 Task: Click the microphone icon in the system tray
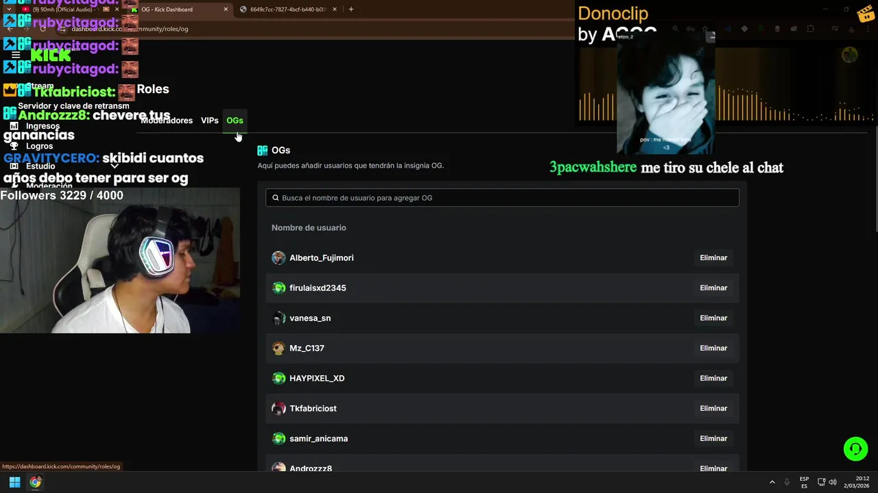click(787, 482)
